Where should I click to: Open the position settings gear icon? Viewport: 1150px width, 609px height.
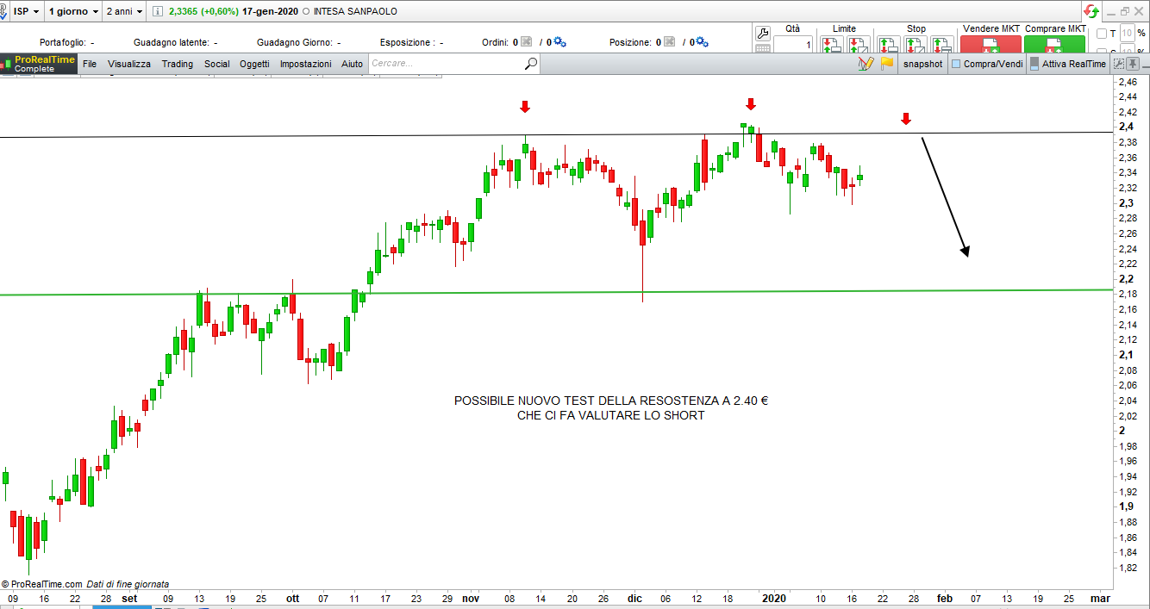[702, 42]
